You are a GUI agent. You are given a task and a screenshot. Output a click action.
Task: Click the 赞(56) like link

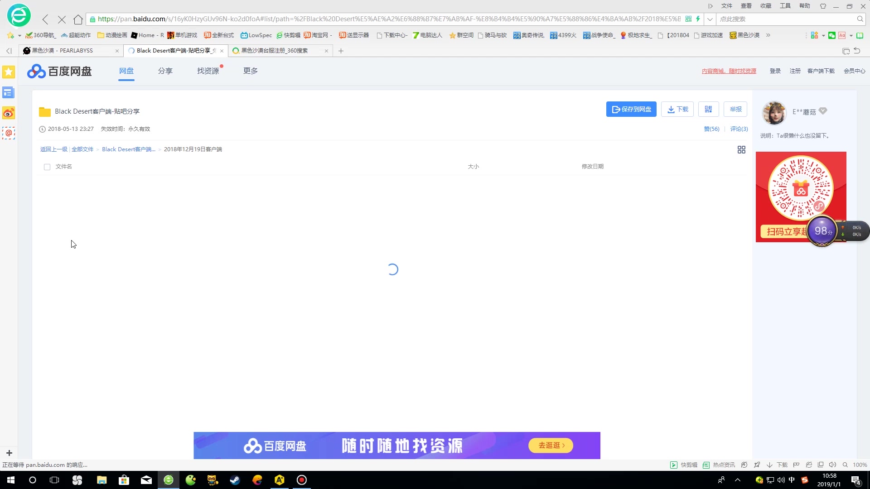point(711,129)
